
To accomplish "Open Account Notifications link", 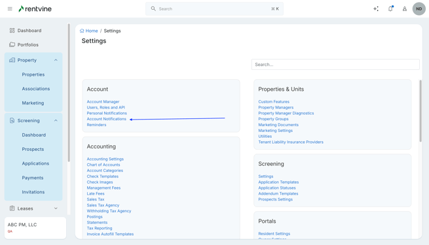I will click(x=106, y=119).
